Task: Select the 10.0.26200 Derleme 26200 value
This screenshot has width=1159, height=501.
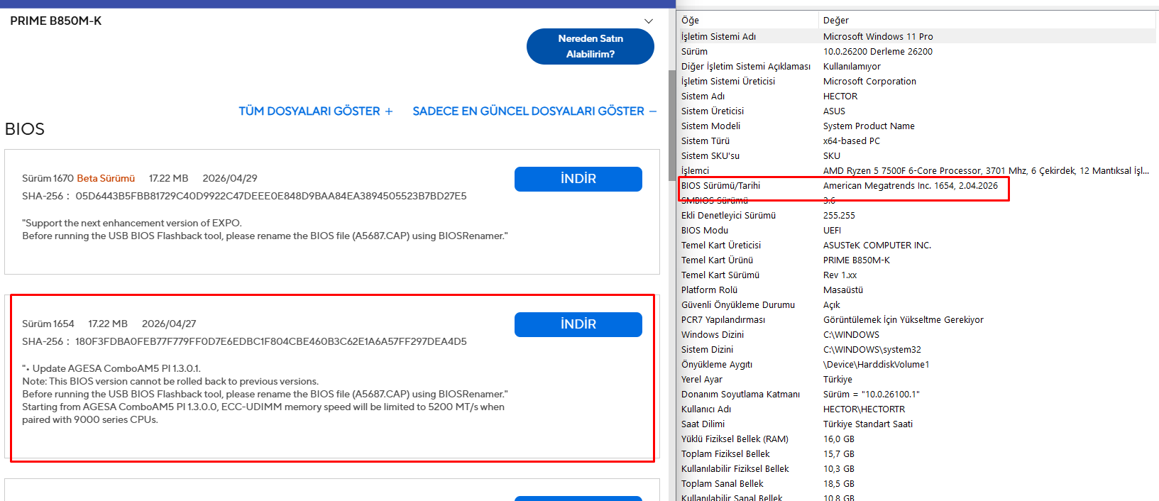Action: tap(878, 51)
